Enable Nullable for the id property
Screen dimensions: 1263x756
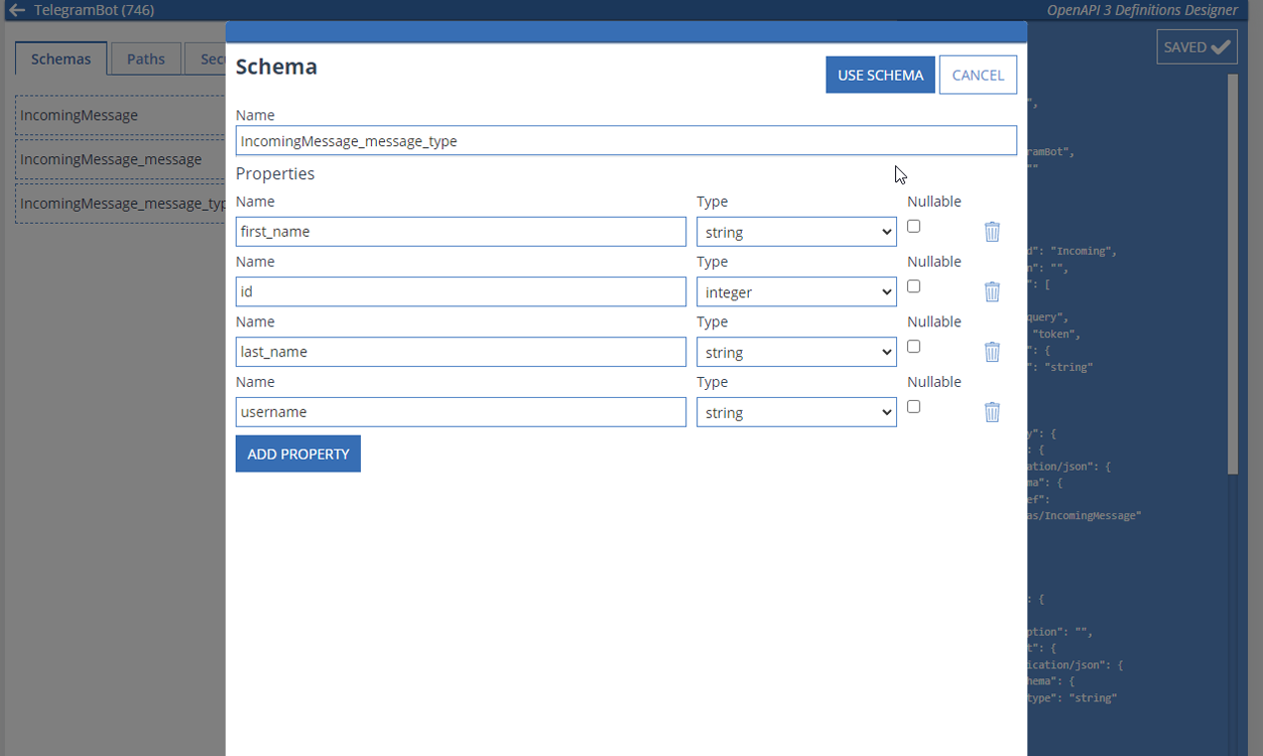[914, 286]
